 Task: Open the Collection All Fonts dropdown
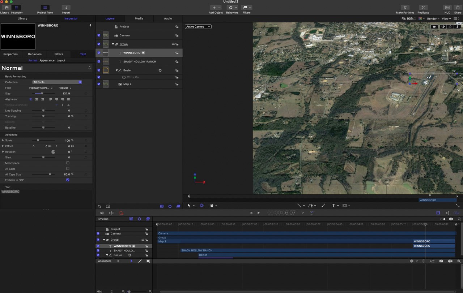click(57, 82)
